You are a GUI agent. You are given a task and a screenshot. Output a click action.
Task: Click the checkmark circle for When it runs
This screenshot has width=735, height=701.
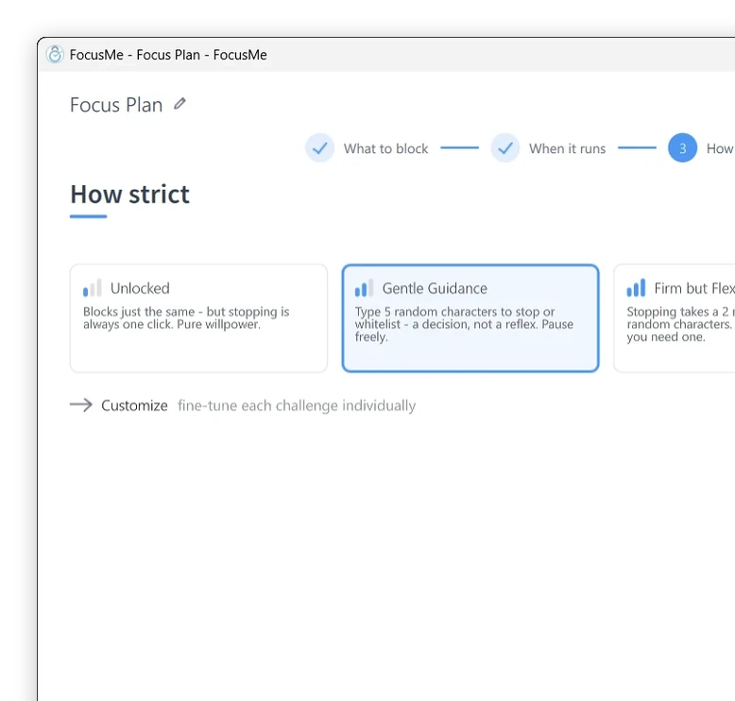(504, 148)
